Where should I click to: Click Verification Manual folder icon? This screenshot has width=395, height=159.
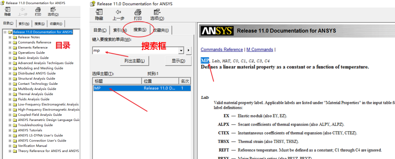(x=15, y=146)
